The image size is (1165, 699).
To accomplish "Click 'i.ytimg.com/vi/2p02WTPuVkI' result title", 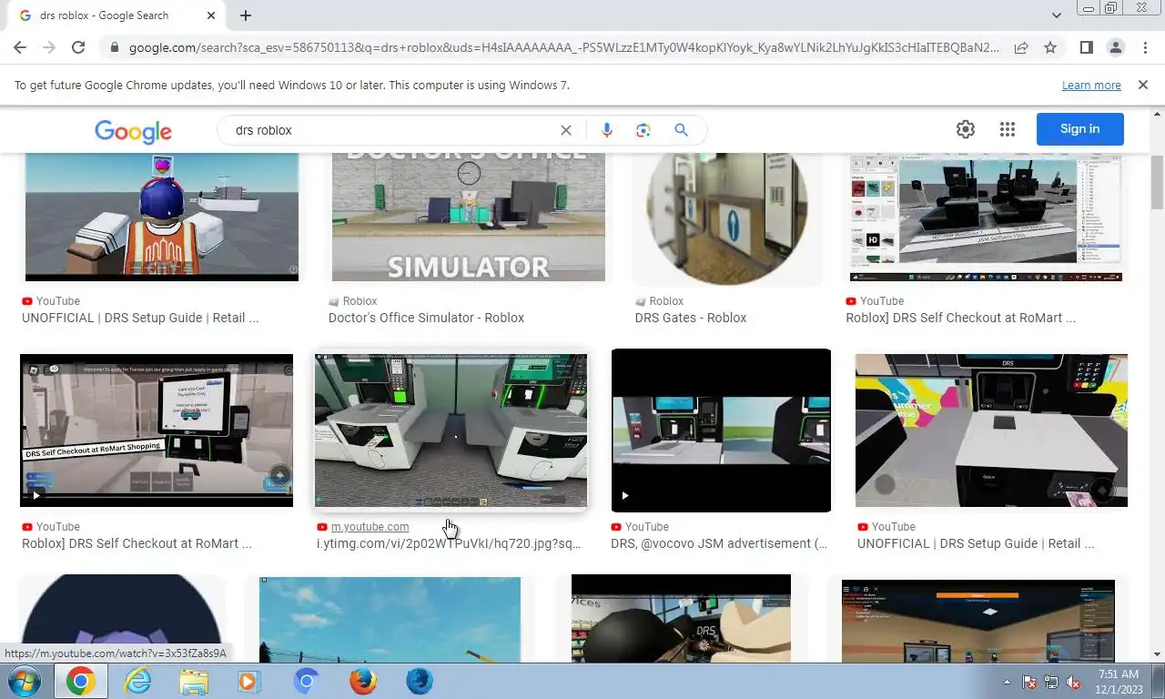I will click(449, 543).
